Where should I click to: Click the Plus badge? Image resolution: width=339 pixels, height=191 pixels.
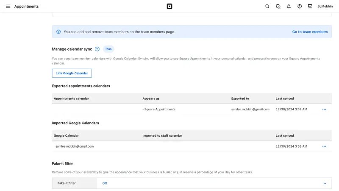point(108,49)
